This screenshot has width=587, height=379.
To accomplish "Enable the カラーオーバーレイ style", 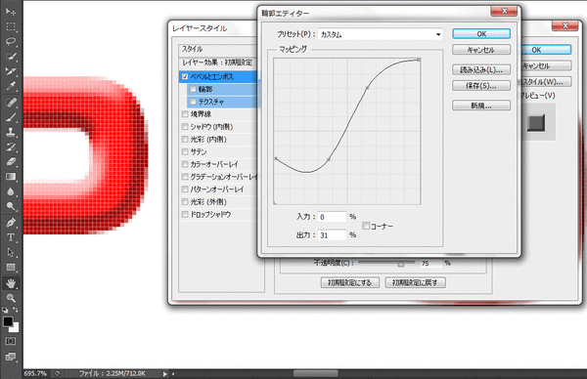I will coord(185,164).
